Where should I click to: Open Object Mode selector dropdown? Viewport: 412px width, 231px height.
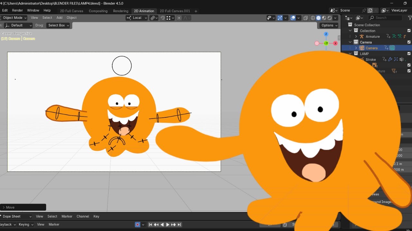pos(14,18)
